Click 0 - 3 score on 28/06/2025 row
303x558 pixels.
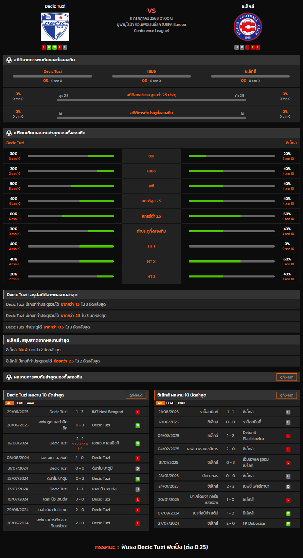pyautogui.click(x=80, y=425)
